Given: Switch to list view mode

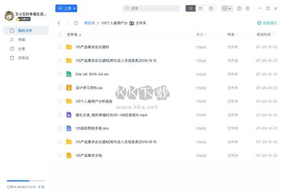Looking at the screenshot, I should point(191,9).
